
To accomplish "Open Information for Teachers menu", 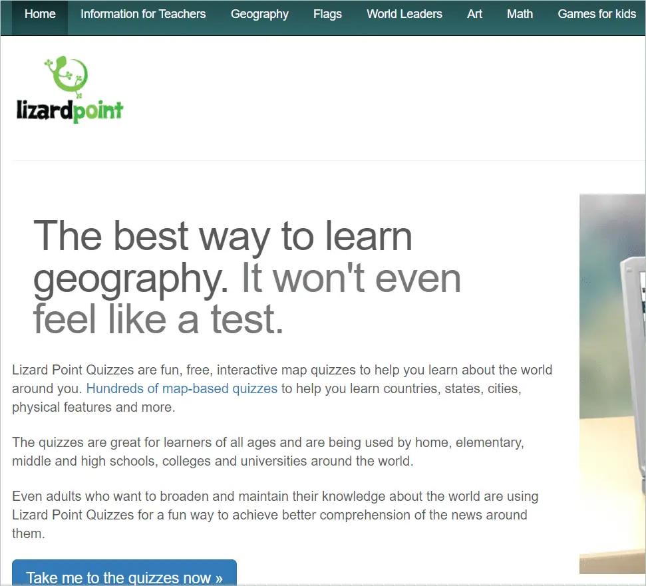I will [x=143, y=14].
